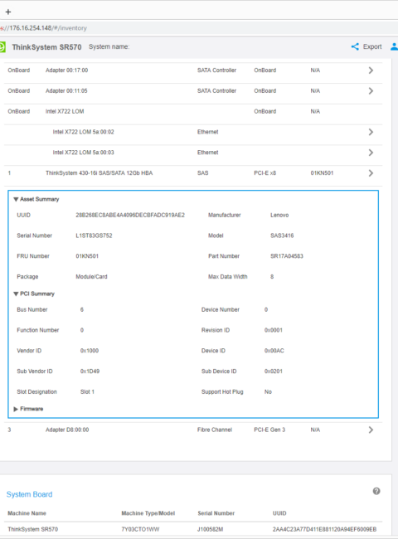Click Machine Type/Model column header
The height and width of the screenshot is (539, 398).
(148, 513)
